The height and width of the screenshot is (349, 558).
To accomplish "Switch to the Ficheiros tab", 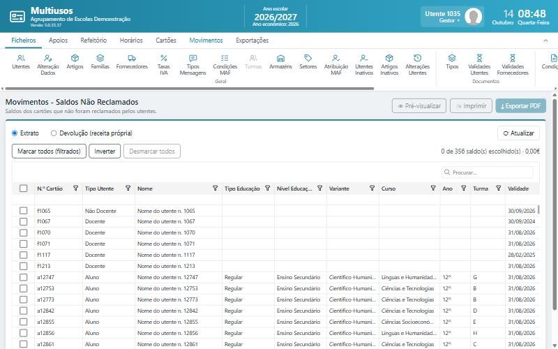I will 24,40.
